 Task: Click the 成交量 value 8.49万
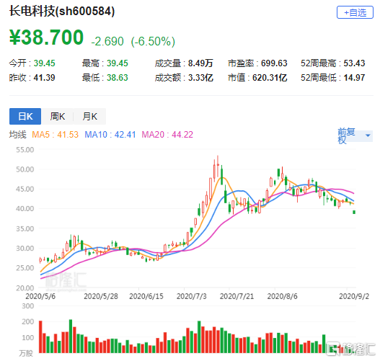200,63
